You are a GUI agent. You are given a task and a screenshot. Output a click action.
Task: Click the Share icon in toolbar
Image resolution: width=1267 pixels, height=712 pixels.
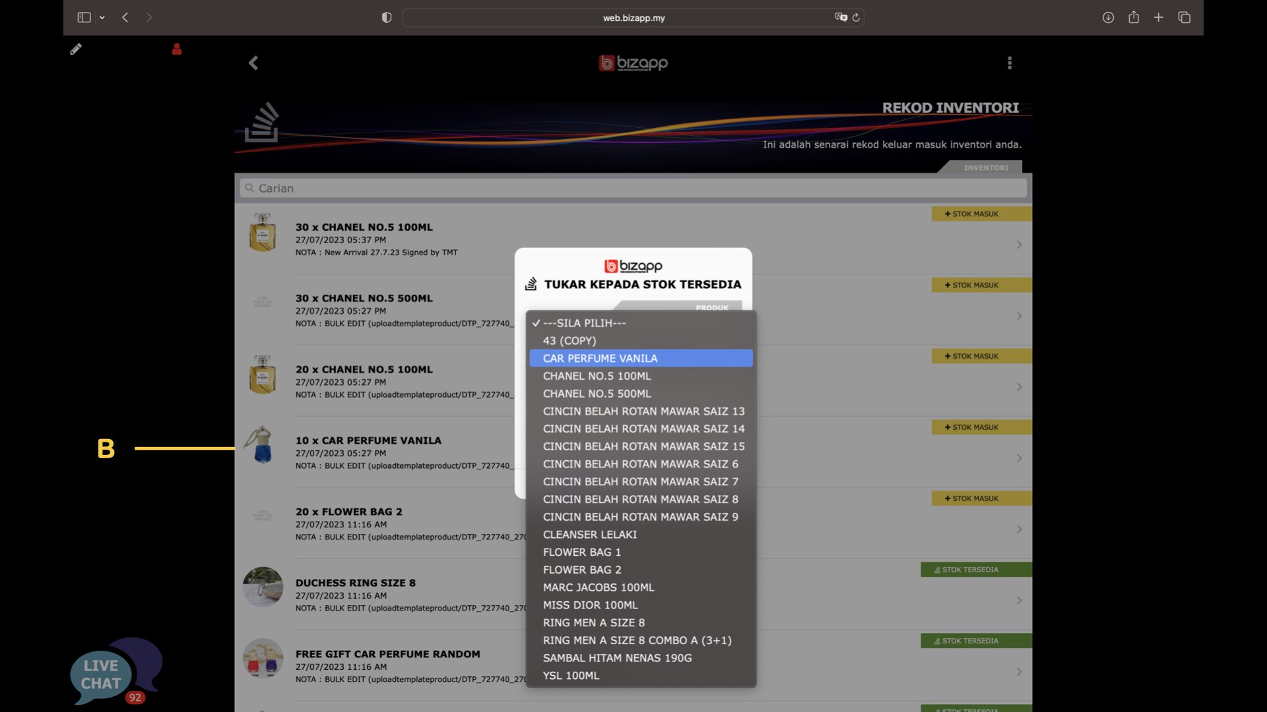(1134, 17)
